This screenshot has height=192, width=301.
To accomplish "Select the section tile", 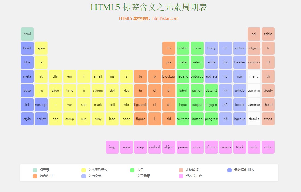I will click(x=240, y=48).
